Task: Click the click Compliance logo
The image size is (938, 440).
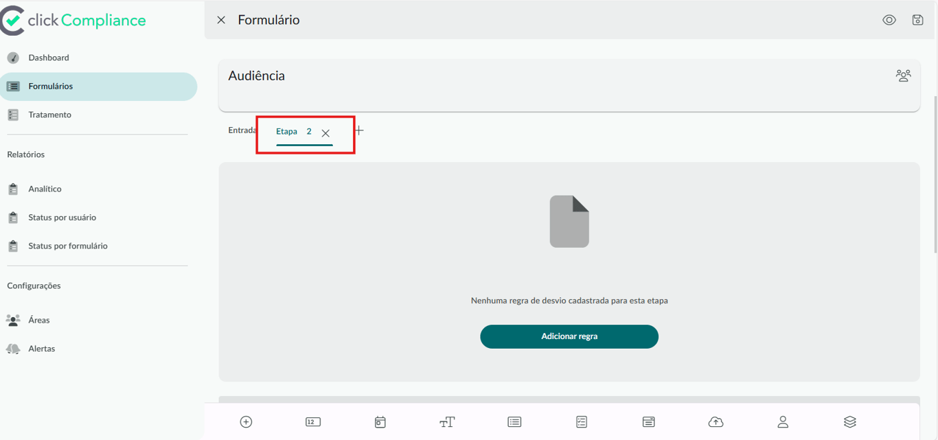Action: pos(73,21)
